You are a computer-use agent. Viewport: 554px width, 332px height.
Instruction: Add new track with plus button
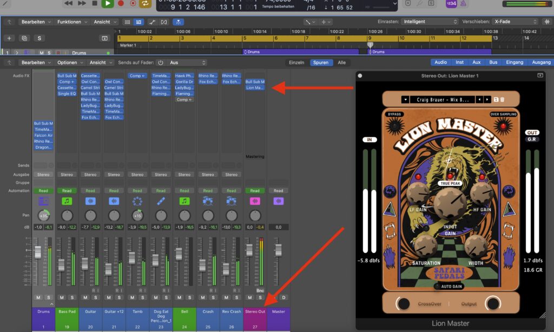pos(9,38)
